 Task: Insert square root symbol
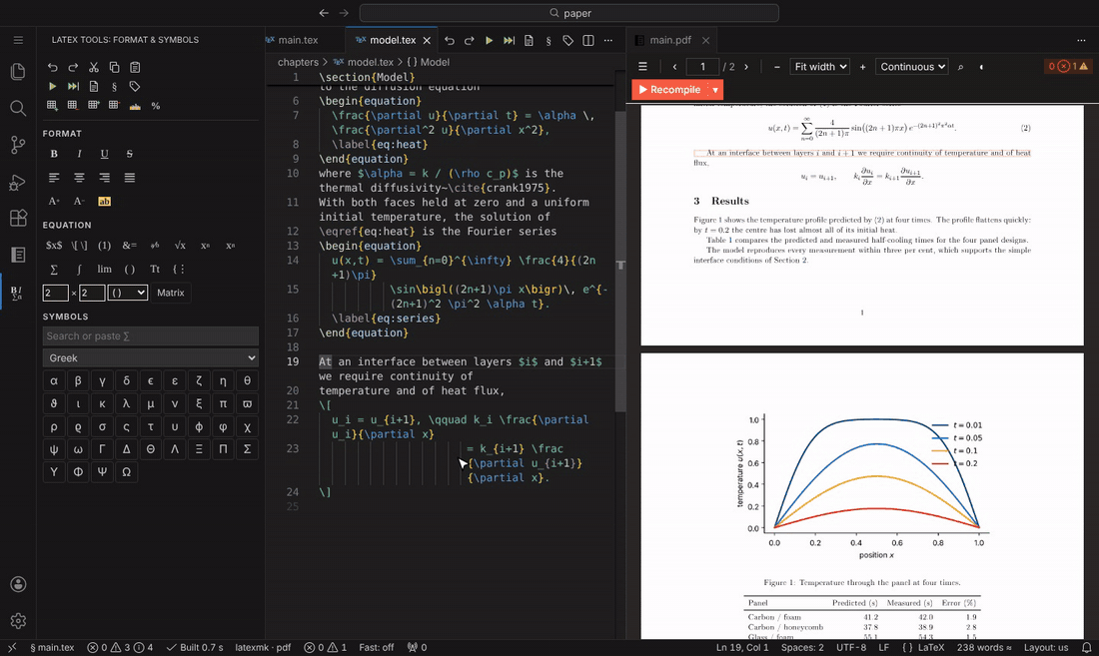[x=180, y=246]
